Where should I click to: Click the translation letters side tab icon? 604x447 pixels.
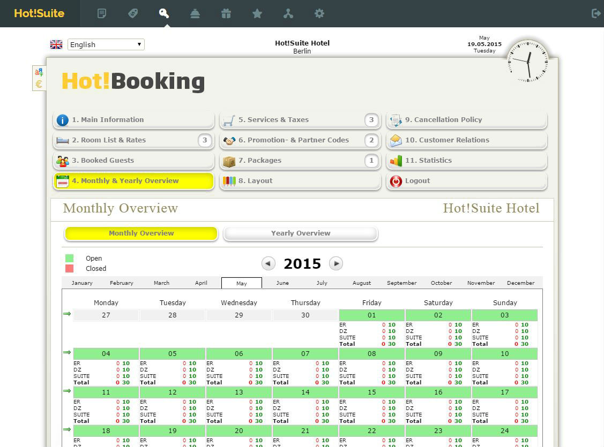(39, 72)
